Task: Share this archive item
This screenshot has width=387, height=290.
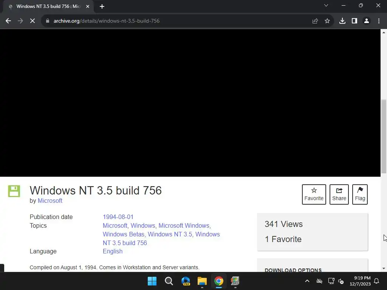Action: (x=339, y=194)
